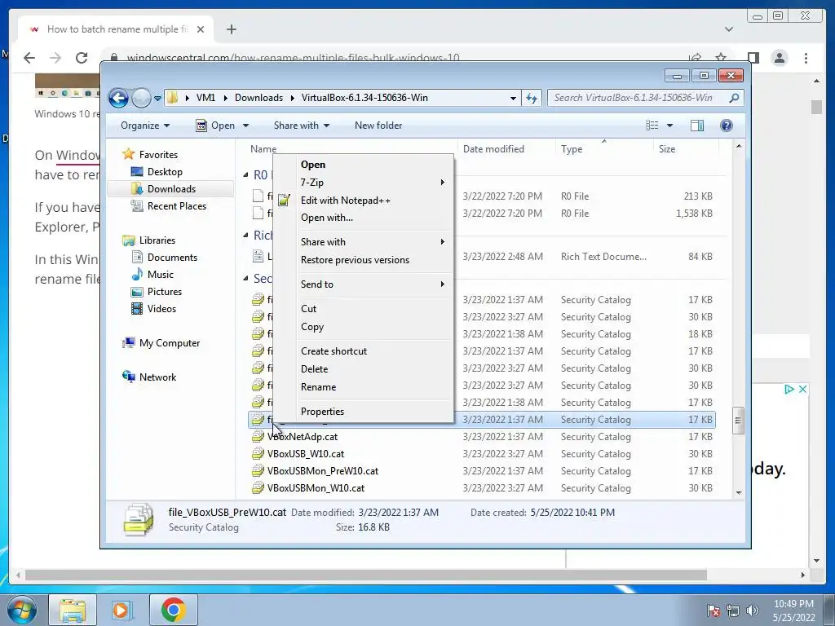
Task: Click the Downloads breadcrumb in address bar
Action: pyautogui.click(x=258, y=98)
